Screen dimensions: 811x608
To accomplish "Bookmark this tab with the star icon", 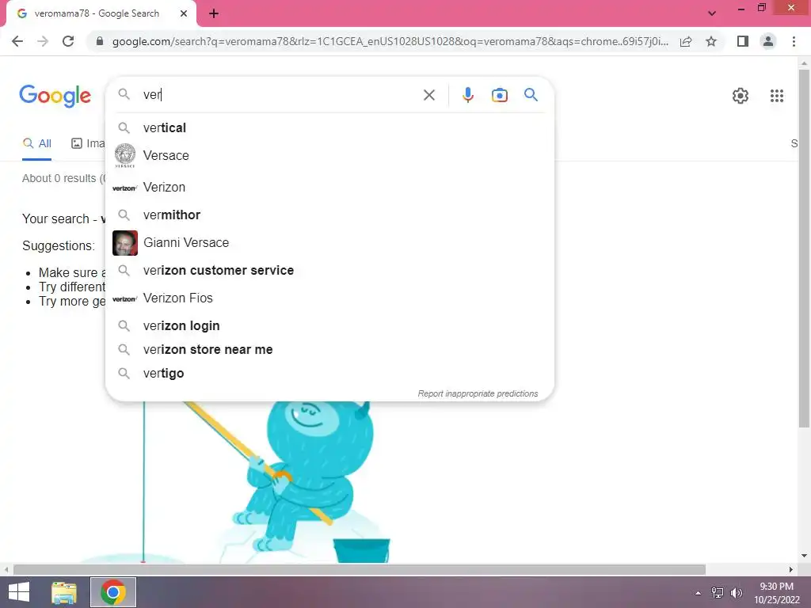I will point(711,41).
